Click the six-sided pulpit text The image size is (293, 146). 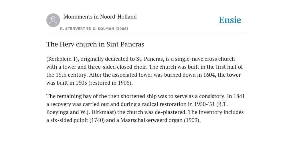(69, 120)
